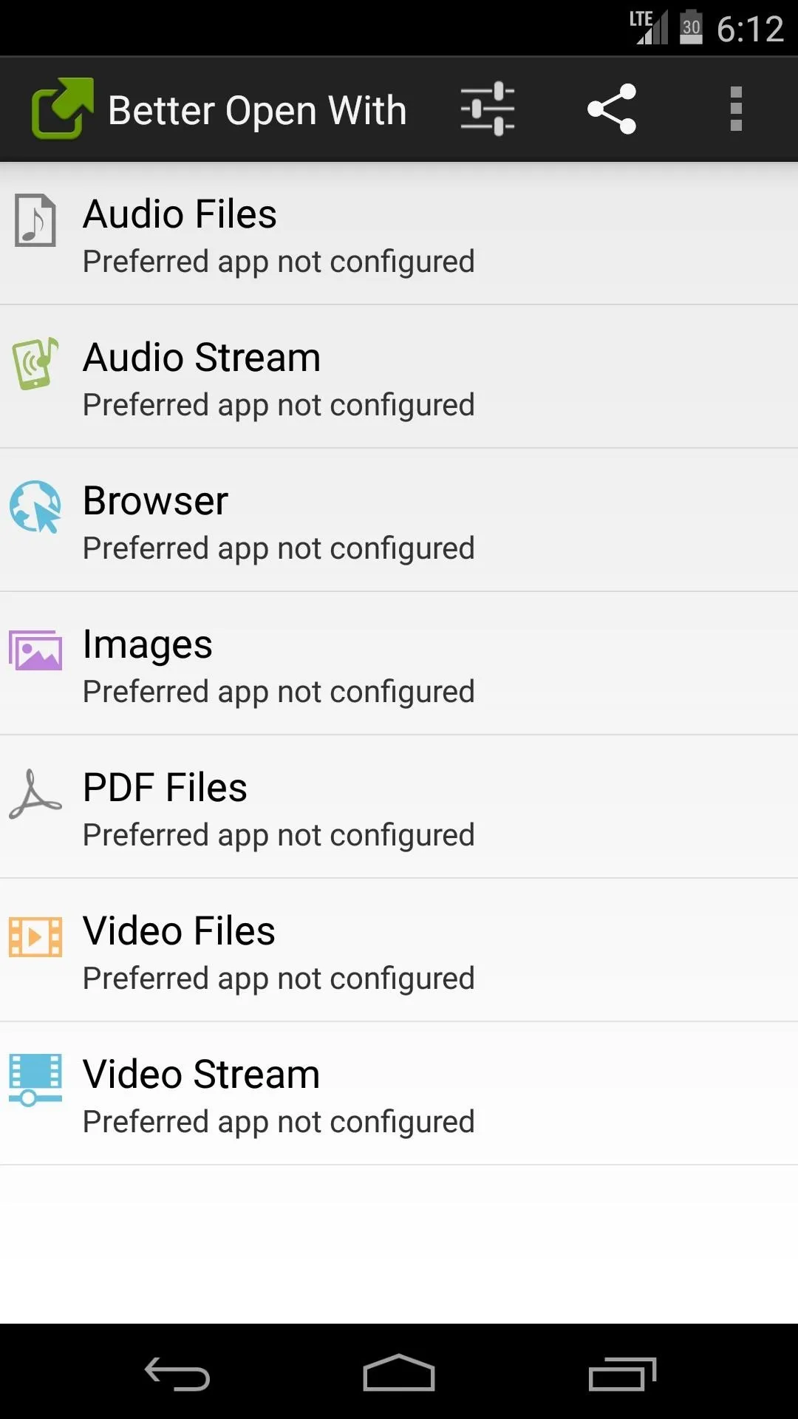Image resolution: width=798 pixels, height=1419 pixels.
Task: Tap the orange Video Files filmstrip icon
Action: [x=35, y=937]
